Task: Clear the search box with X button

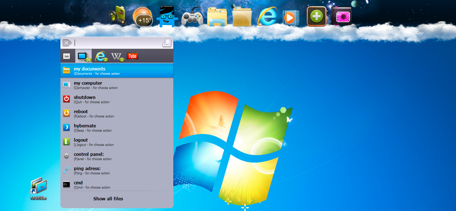Action: click(67, 43)
